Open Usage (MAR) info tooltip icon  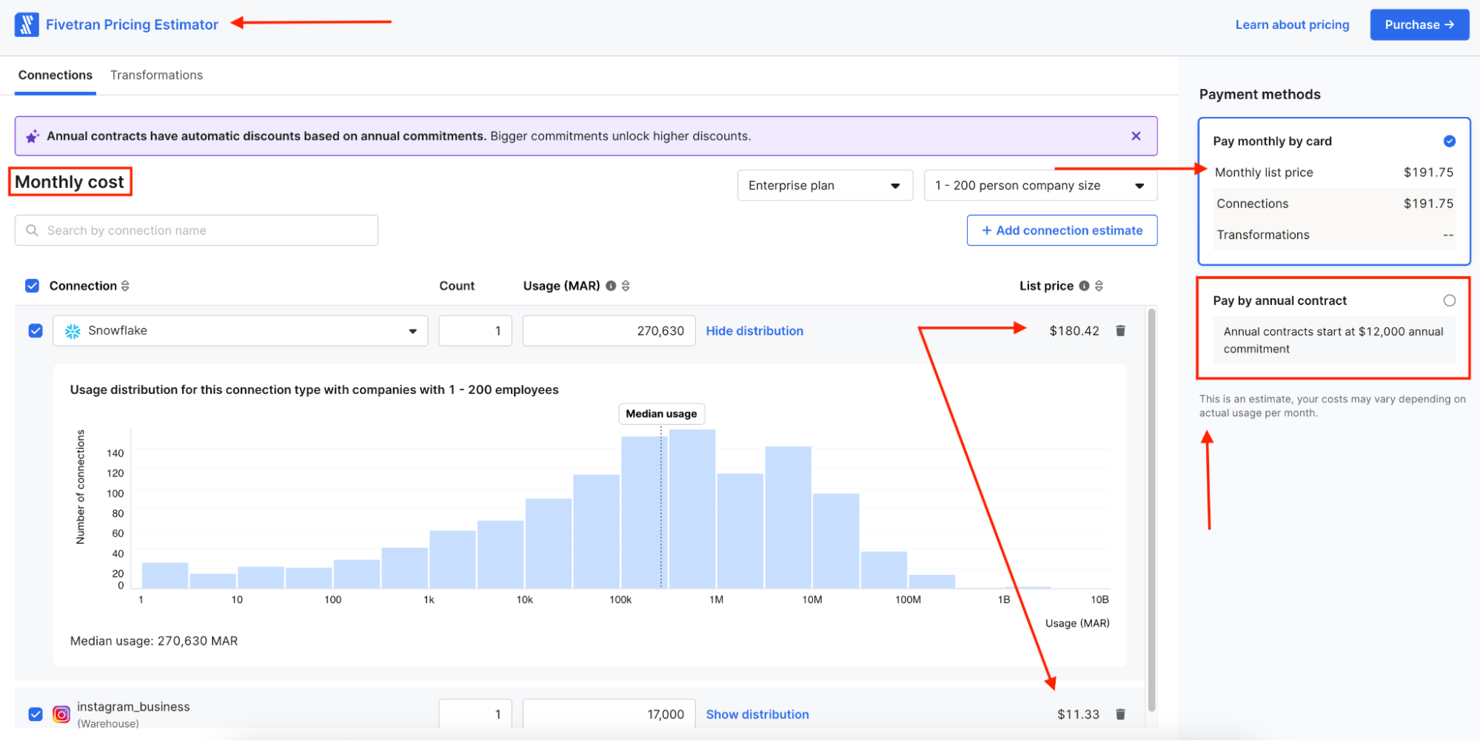[611, 286]
